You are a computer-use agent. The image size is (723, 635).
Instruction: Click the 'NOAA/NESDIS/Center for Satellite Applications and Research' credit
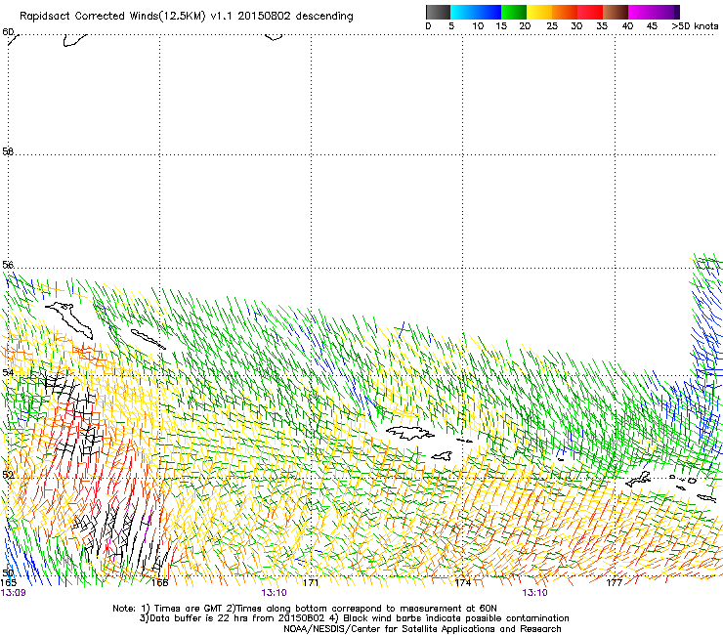click(x=422, y=629)
